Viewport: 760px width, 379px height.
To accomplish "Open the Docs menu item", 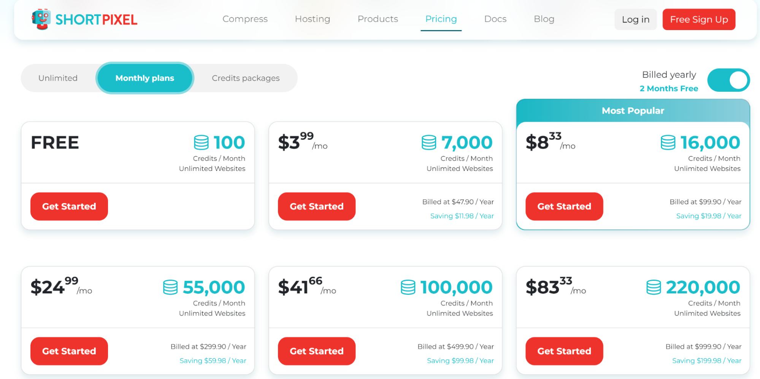I will (495, 19).
